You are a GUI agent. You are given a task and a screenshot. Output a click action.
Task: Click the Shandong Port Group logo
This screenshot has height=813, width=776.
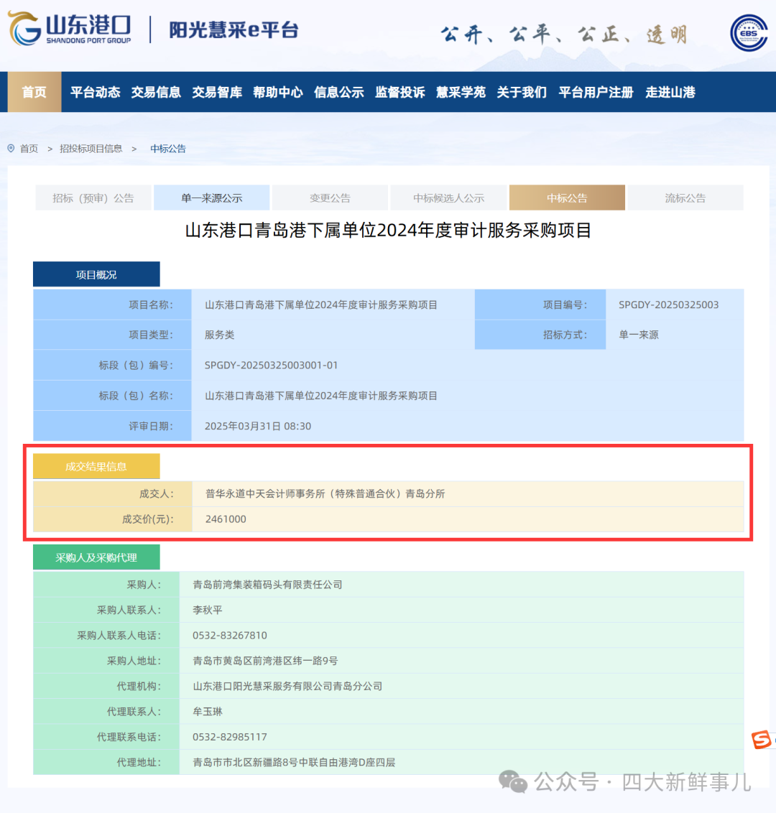click(70, 29)
